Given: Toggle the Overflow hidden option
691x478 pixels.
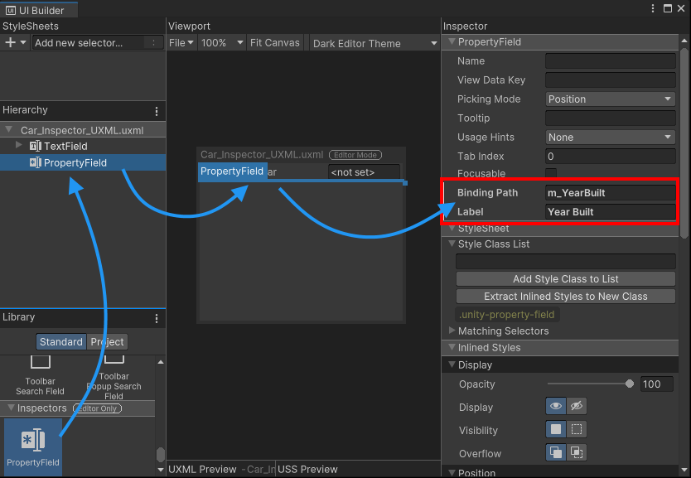Looking at the screenshot, I should click(x=575, y=452).
